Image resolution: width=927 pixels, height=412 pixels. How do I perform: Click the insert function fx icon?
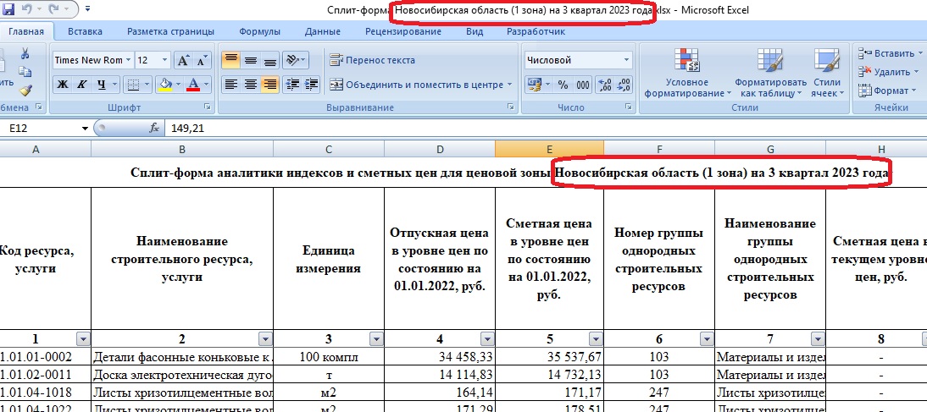pyautogui.click(x=154, y=129)
